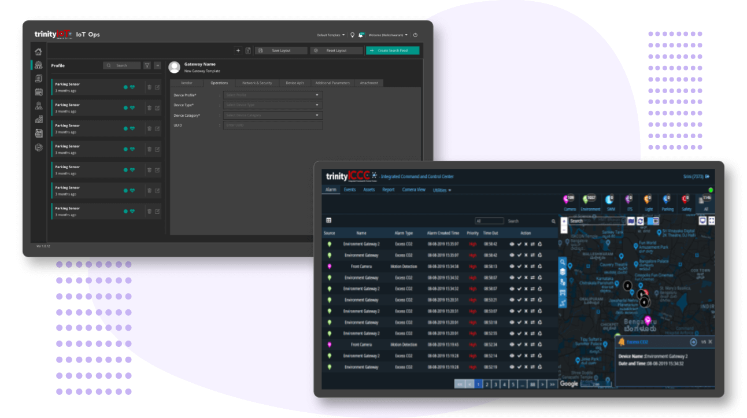Screen dimensions: 747x418
Task: Click the UUID input field
Action: (x=273, y=125)
